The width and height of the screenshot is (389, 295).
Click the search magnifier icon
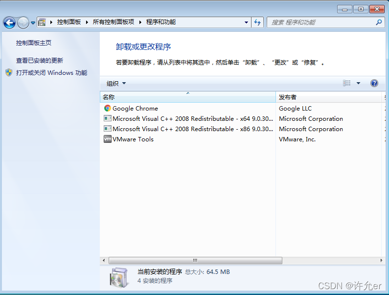pyautogui.click(x=379, y=23)
